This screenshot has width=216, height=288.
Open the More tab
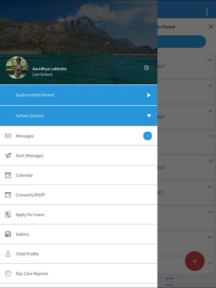point(169,281)
